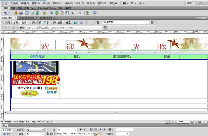Screen dimensions: 208x136
Task: Click the GPS导航仪 navigation link
Action: [x=37, y=56]
